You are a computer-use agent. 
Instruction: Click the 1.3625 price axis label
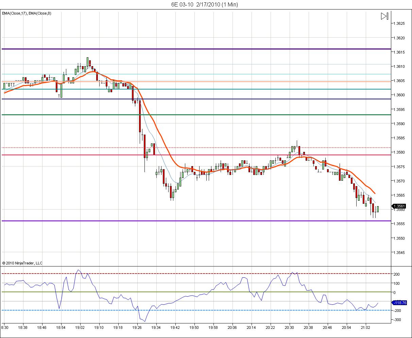[x=399, y=24]
